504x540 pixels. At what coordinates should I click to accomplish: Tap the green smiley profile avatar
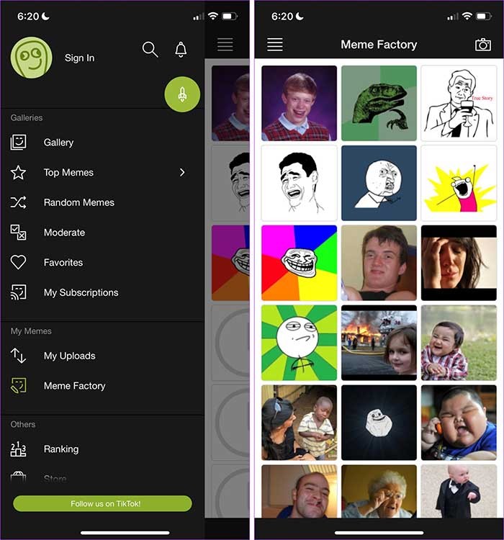click(x=32, y=58)
